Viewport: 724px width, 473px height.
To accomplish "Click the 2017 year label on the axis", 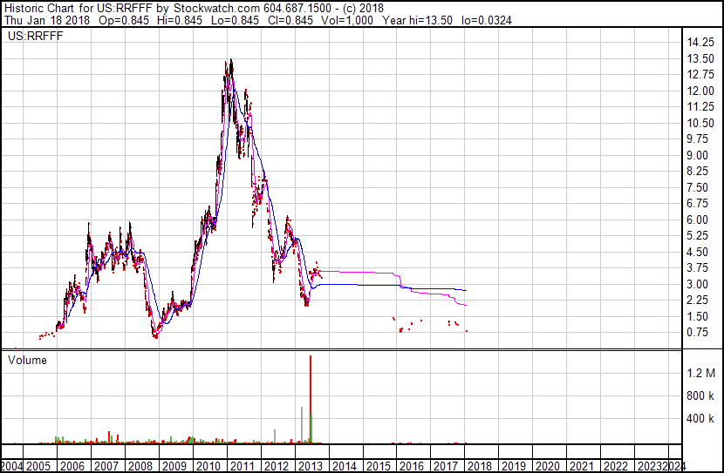I will 446,466.
